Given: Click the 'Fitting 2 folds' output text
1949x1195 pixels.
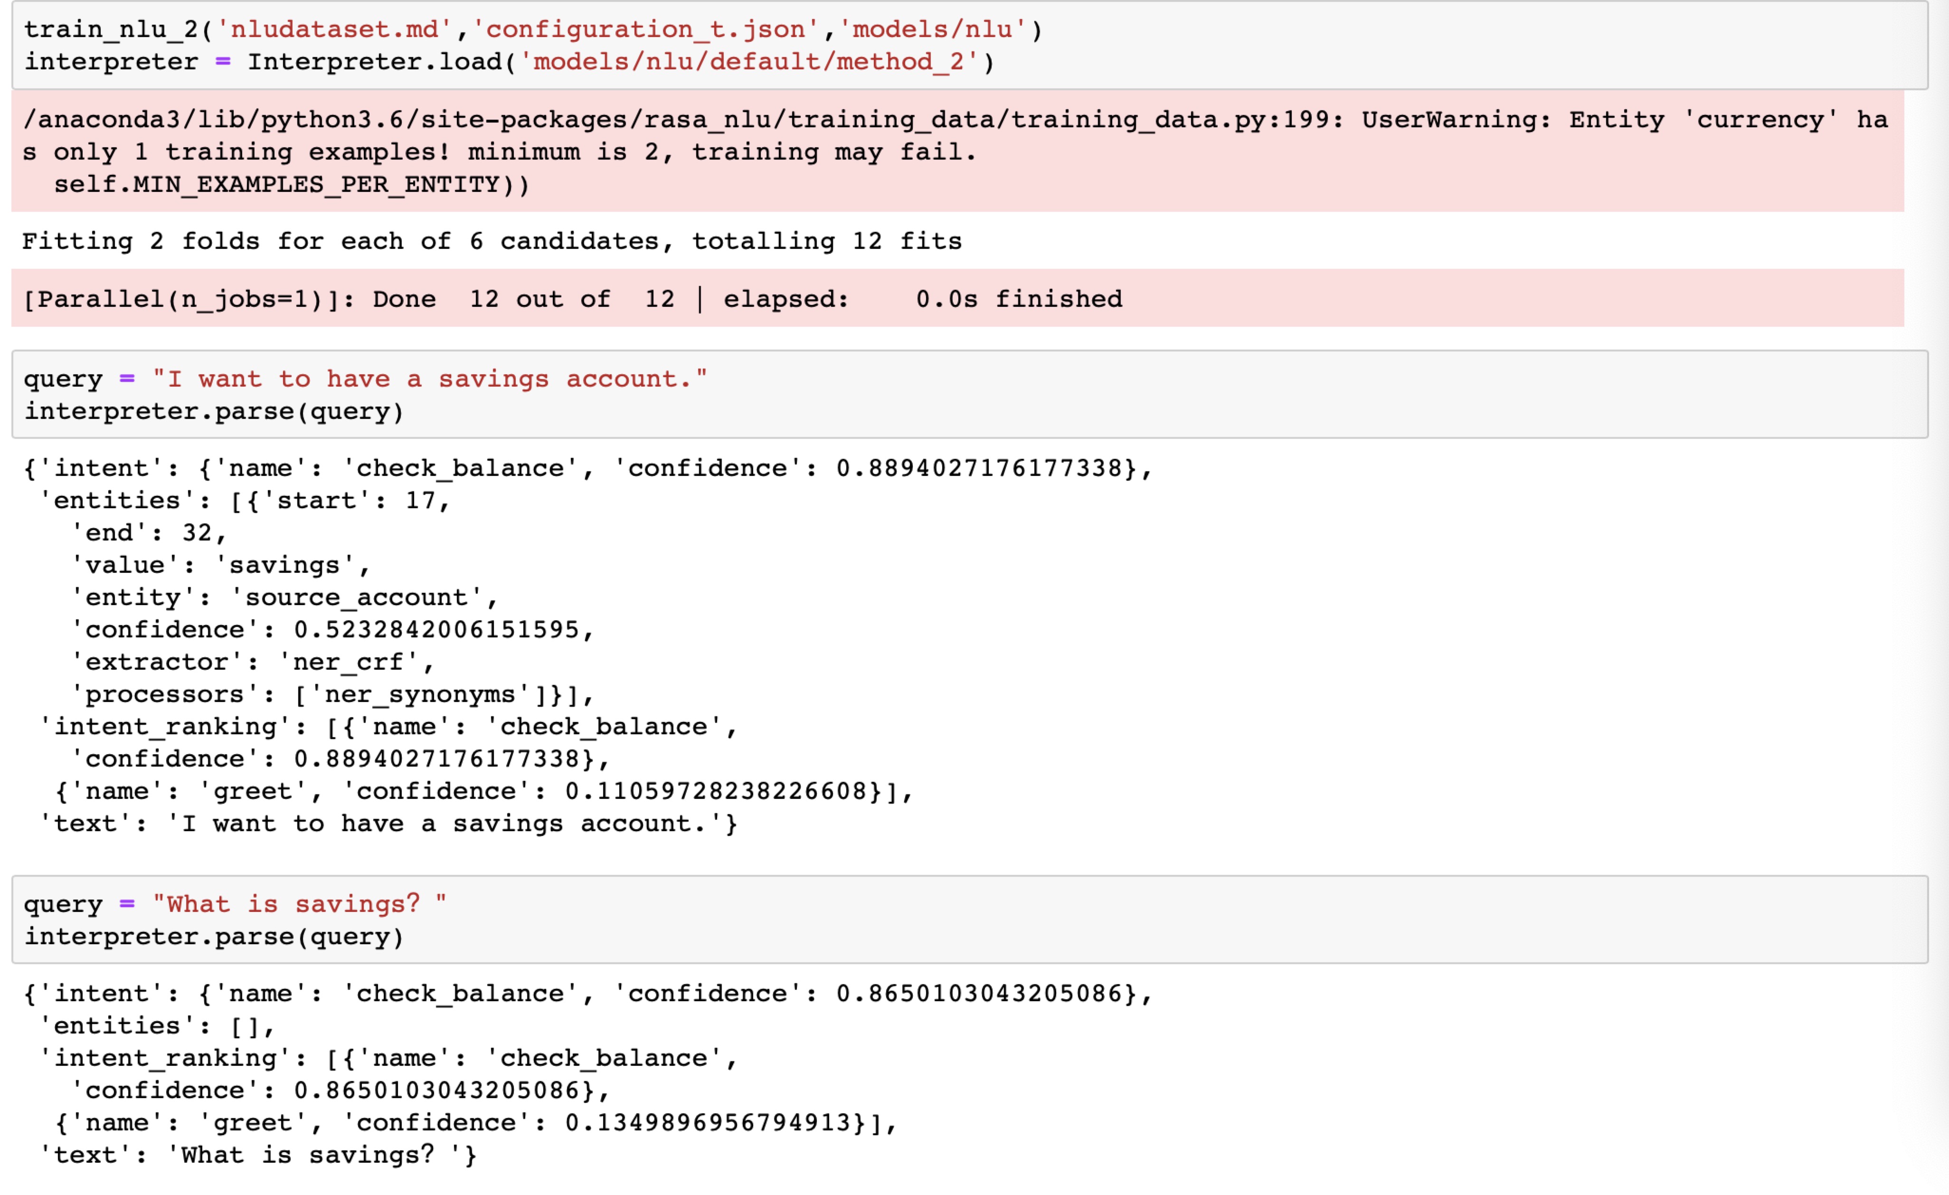Looking at the screenshot, I should click(491, 241).
